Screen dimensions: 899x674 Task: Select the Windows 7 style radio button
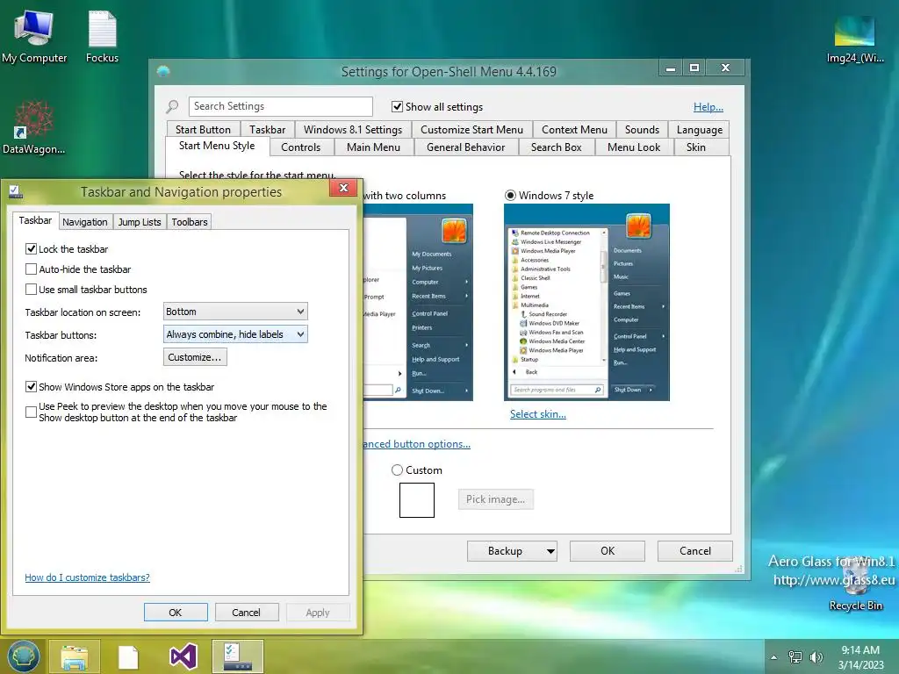pos(510,196)
